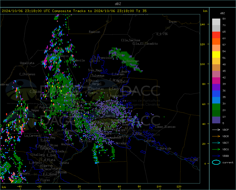Click the TUPUNGATO map label
This screenshot has height=190, width=236.
[47, 149]
